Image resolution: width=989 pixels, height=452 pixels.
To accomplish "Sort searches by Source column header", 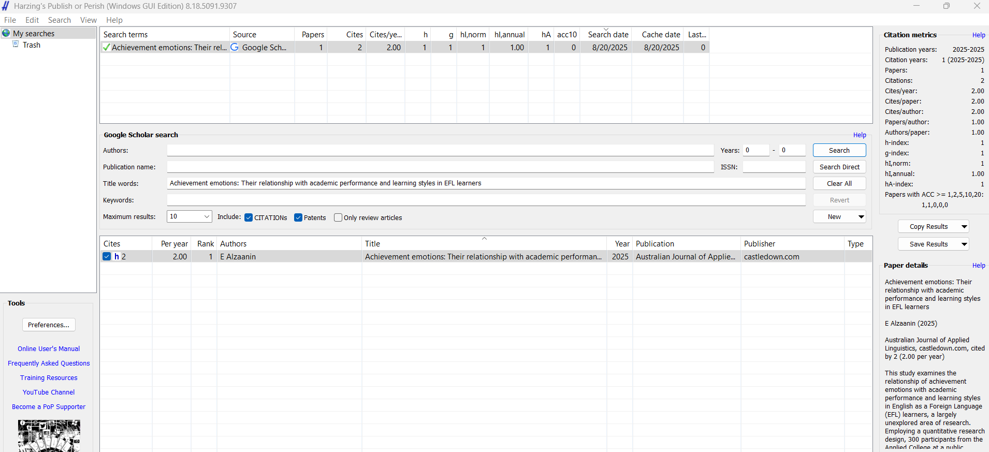I will 262,34.
